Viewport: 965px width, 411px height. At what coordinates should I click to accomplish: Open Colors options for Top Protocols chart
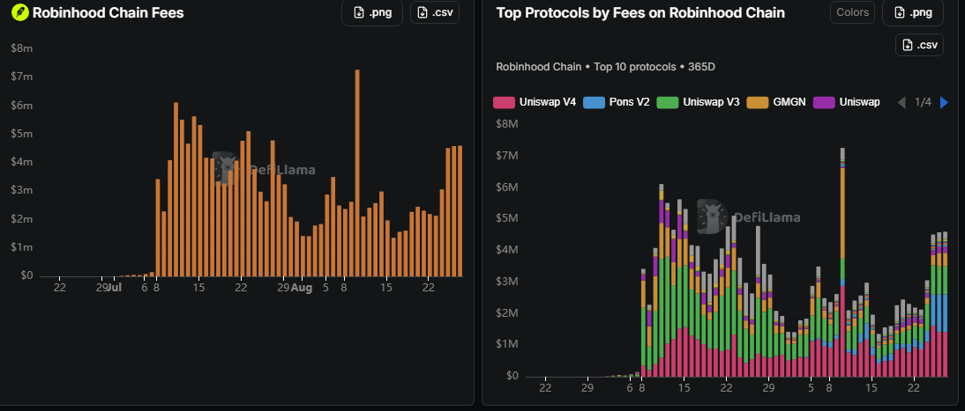pos(852,11)
